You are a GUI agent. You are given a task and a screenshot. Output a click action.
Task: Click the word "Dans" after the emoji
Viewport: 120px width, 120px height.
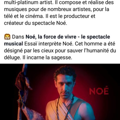pyautogui.click(x=18, y=37)
